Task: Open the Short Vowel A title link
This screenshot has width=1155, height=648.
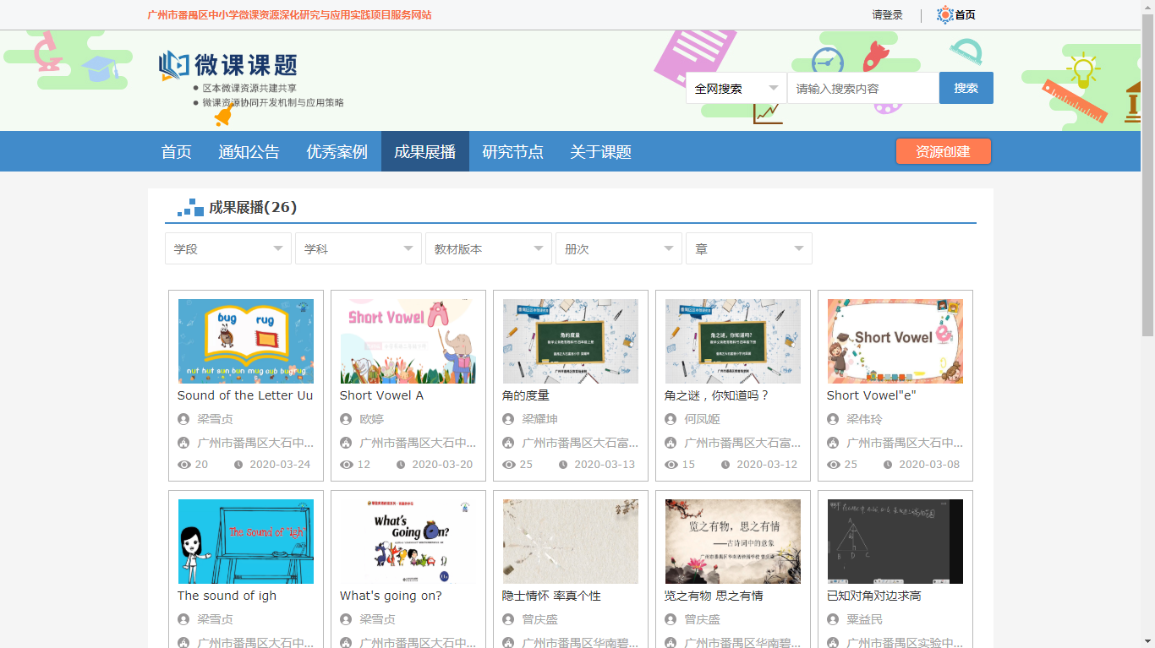Action: coord(381,395)
